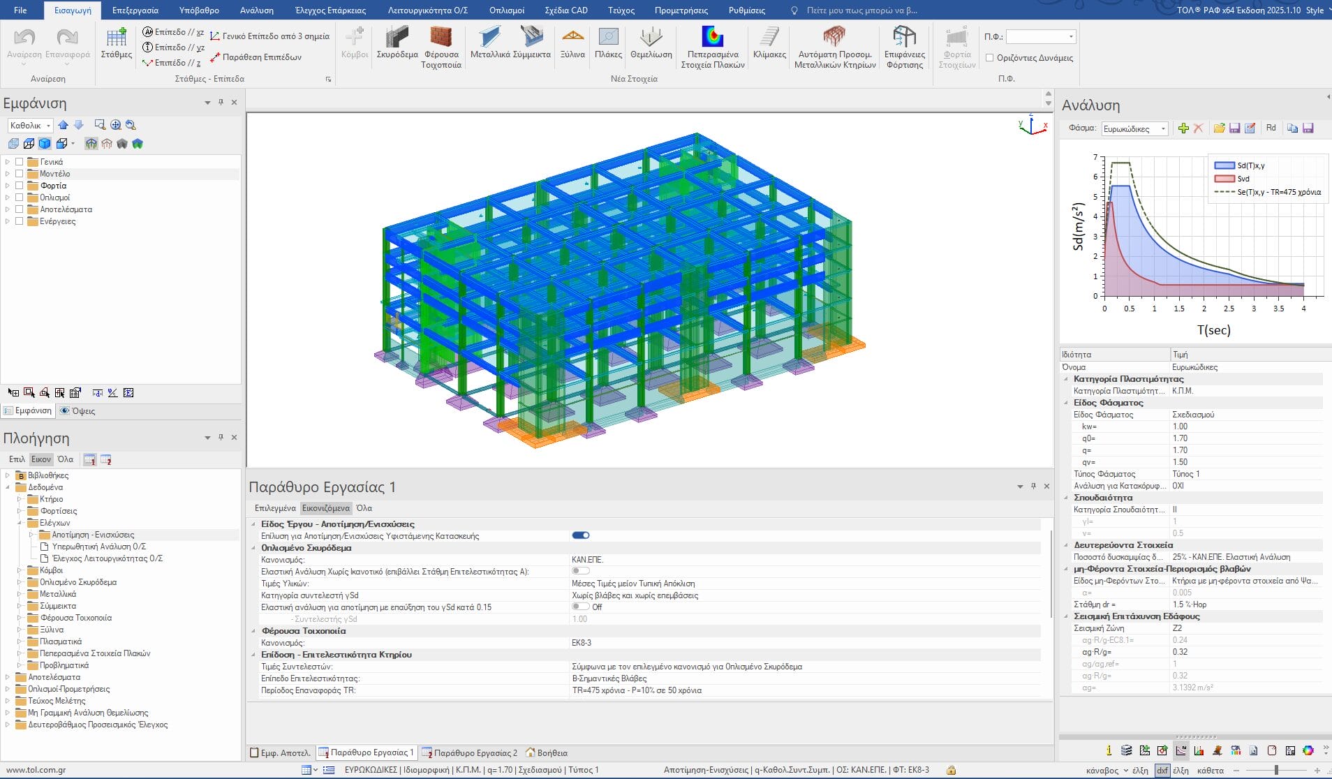The height and width of the screenshot is (779, 1332).
Task: Enable the Οριζόντιες Δυνάμεις checkbox
Action: (989, 58)
